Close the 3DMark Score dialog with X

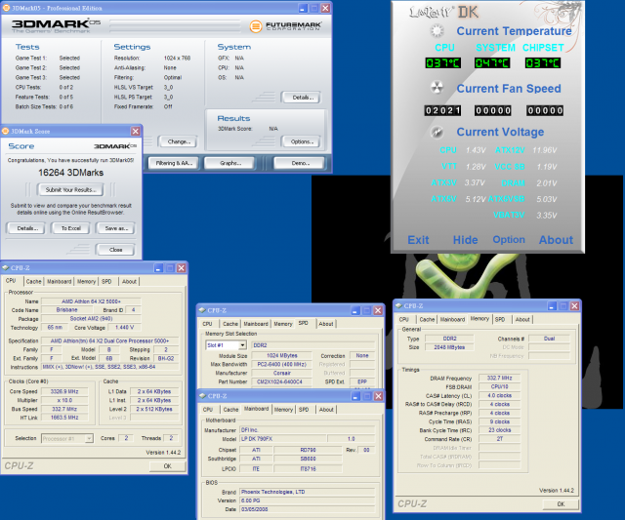[x=136, y=131]
